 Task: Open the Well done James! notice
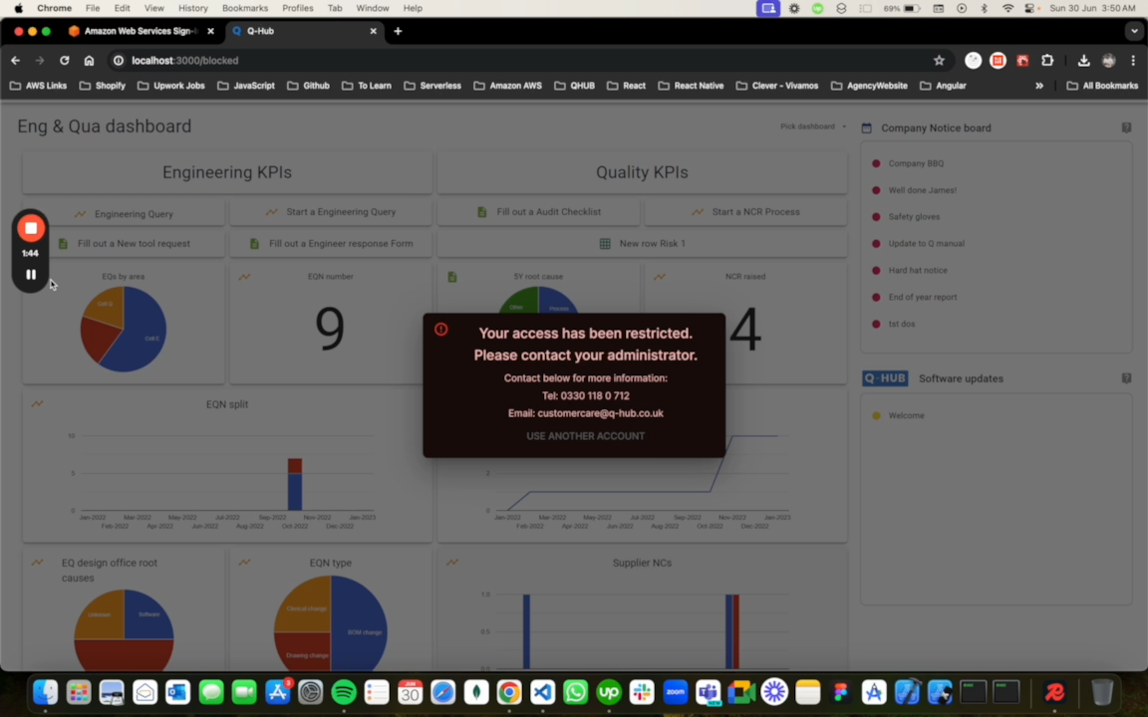[922, 190]
